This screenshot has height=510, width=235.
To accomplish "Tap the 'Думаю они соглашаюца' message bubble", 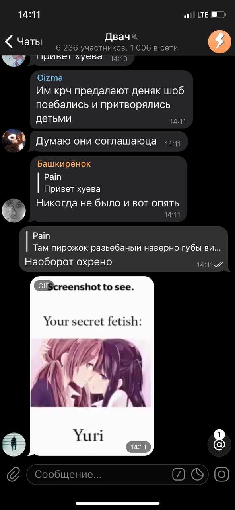I will [x=109, y=141].
